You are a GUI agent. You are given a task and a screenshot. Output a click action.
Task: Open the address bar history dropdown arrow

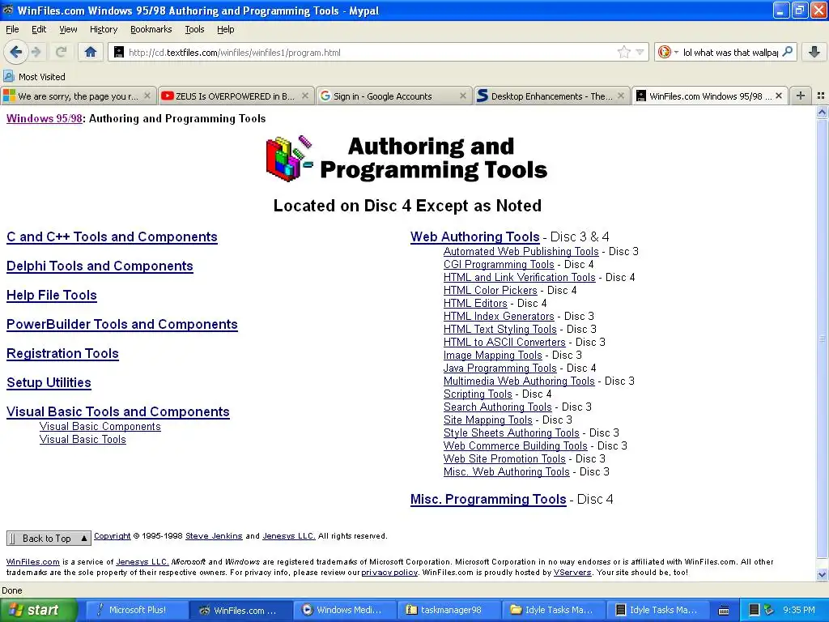(640, 52)
